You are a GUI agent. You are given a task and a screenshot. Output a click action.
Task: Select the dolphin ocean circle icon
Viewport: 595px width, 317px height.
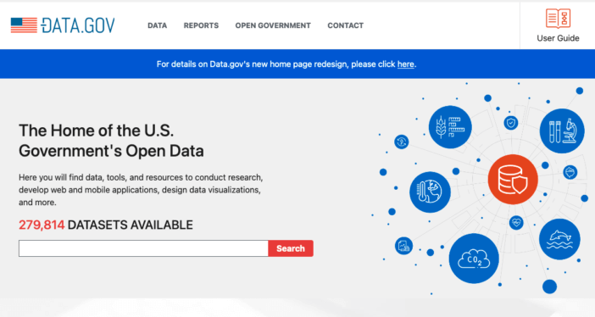tap(559, 239)
